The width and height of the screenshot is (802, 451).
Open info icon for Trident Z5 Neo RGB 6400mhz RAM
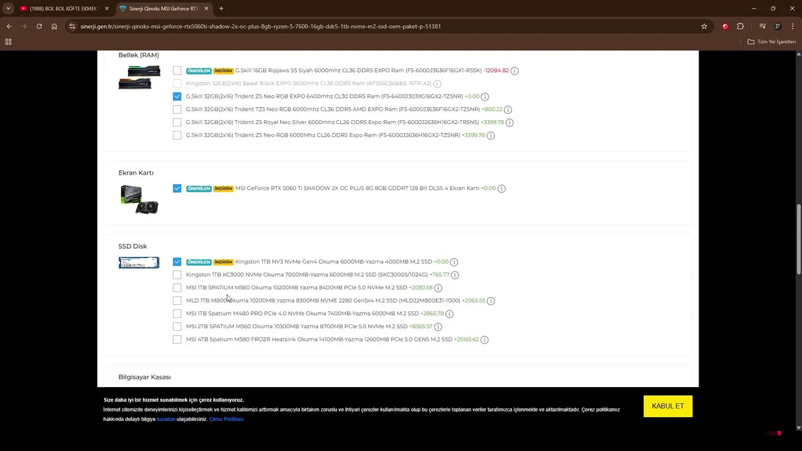pyautogui.click(x=485, y=96)
